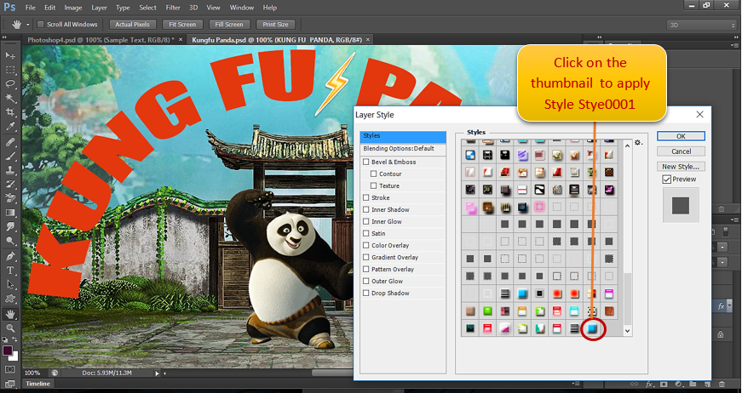
Task: Enable the Drop Shadow checkbox
Action: [x=365, y=293]
